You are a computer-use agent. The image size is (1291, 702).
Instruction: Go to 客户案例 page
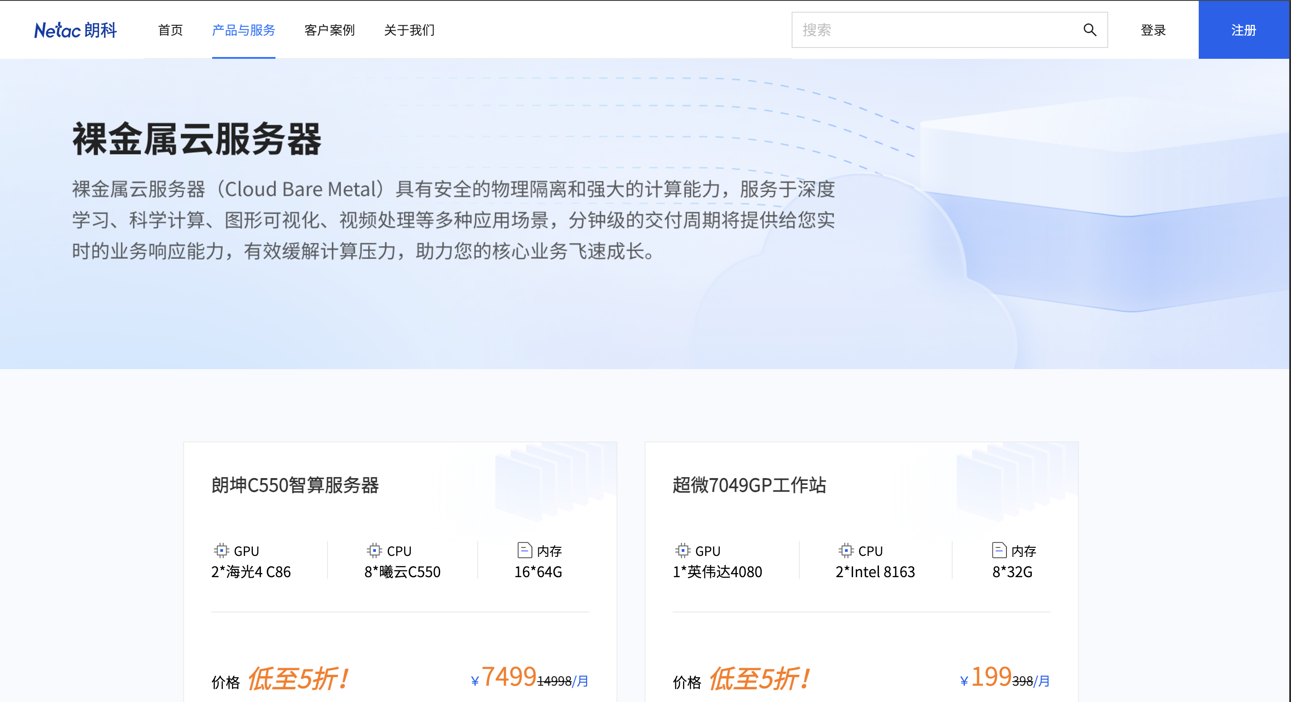pyautogui.click(x=329, y=30)
